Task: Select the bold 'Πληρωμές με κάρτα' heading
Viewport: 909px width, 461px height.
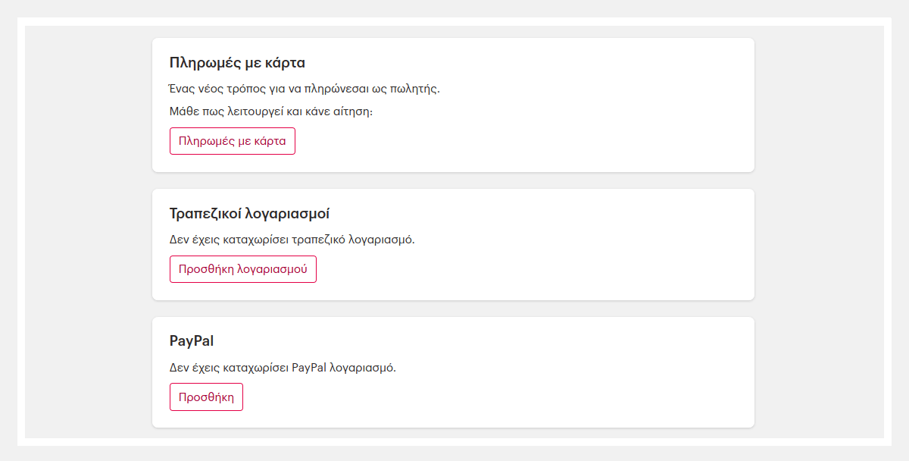Action: tap(237, 62)
